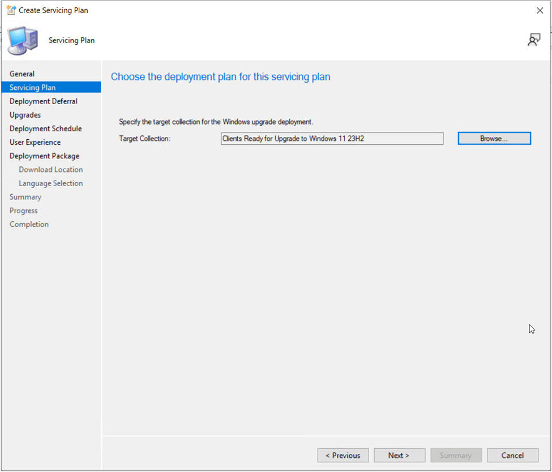Switch to the Deployment Schedule step
The height and width of the screenshot is (472, 552).
pyautogui.click(x=45, y=128)
